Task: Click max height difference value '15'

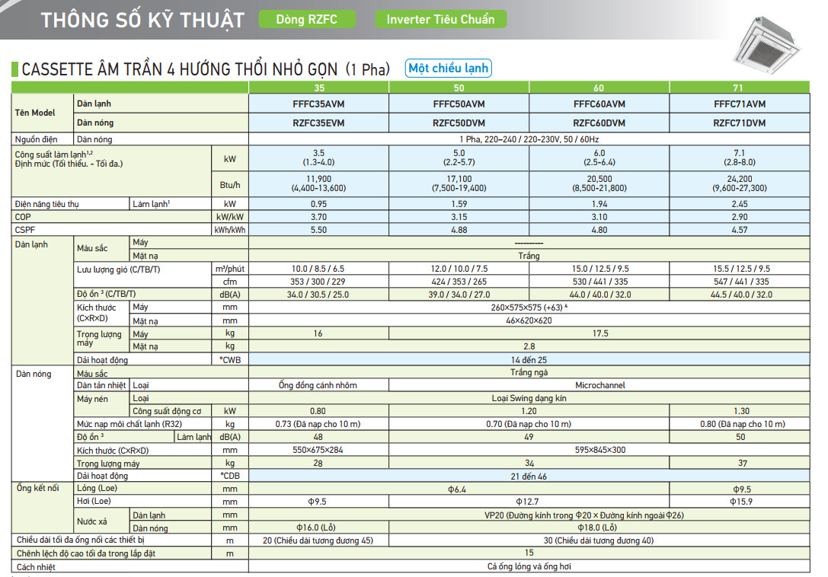Action: click(x=529, y=553)
